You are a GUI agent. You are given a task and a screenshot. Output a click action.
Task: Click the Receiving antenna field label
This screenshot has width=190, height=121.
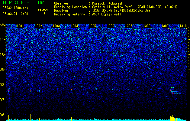click(69, 14)
